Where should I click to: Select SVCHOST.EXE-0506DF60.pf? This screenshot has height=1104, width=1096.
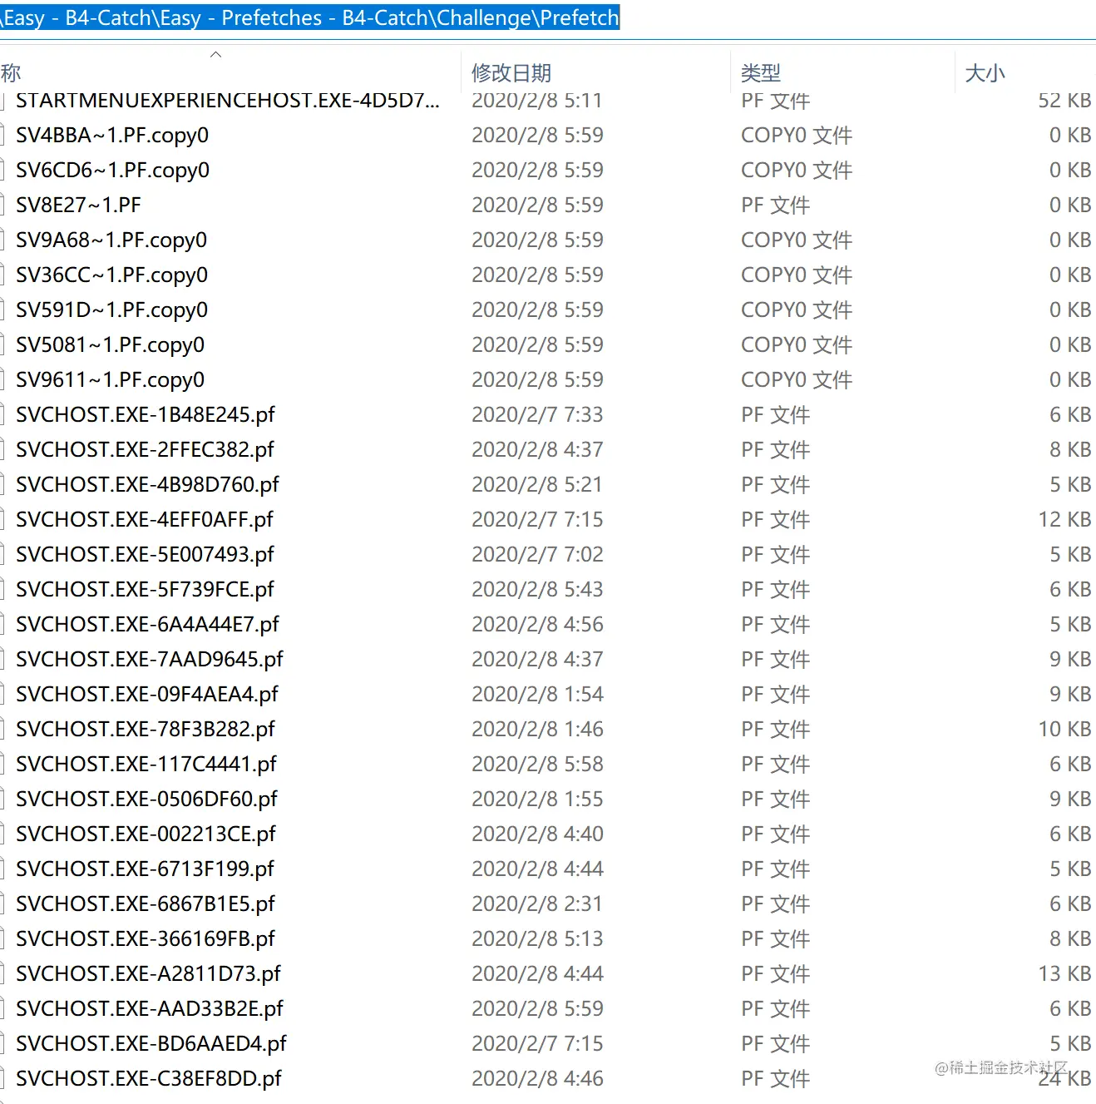(146, 800)
